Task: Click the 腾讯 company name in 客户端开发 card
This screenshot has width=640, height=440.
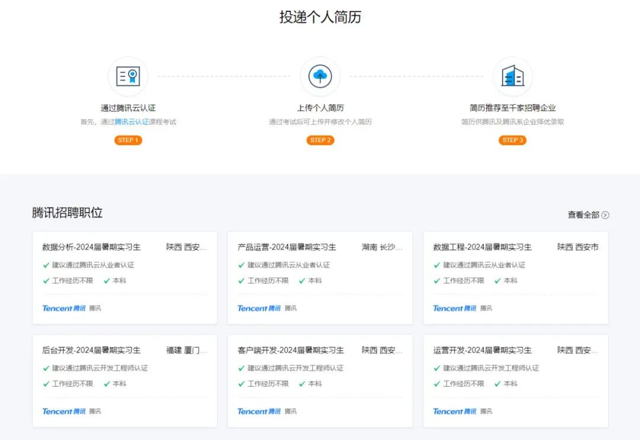Action: click(290, 412)
